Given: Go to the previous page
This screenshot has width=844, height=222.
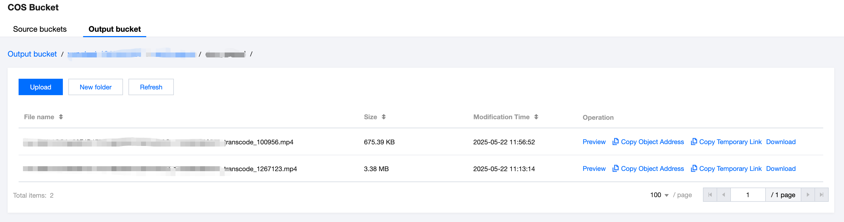Looking at the screenshot, I should point(723,195).
